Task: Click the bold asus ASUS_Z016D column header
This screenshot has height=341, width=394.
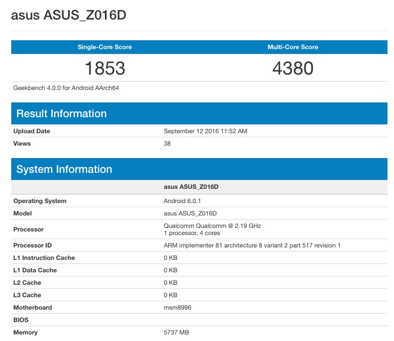Action: [x=191, y=186]
